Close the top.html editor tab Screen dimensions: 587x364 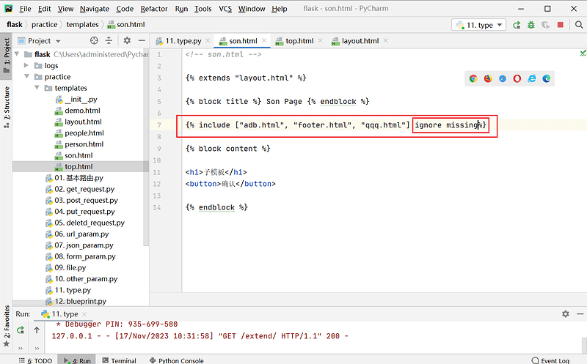320,40
